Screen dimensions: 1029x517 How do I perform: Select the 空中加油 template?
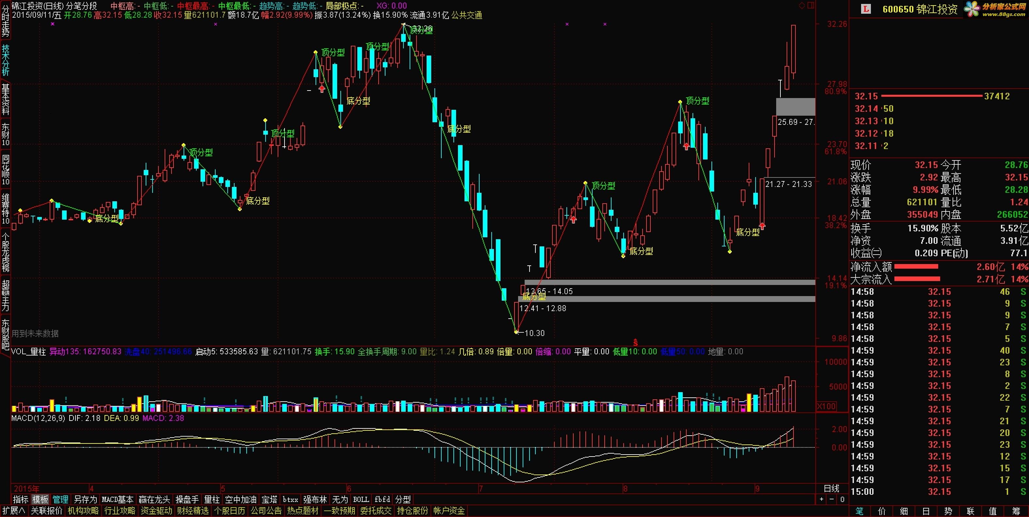coord(240,499)
